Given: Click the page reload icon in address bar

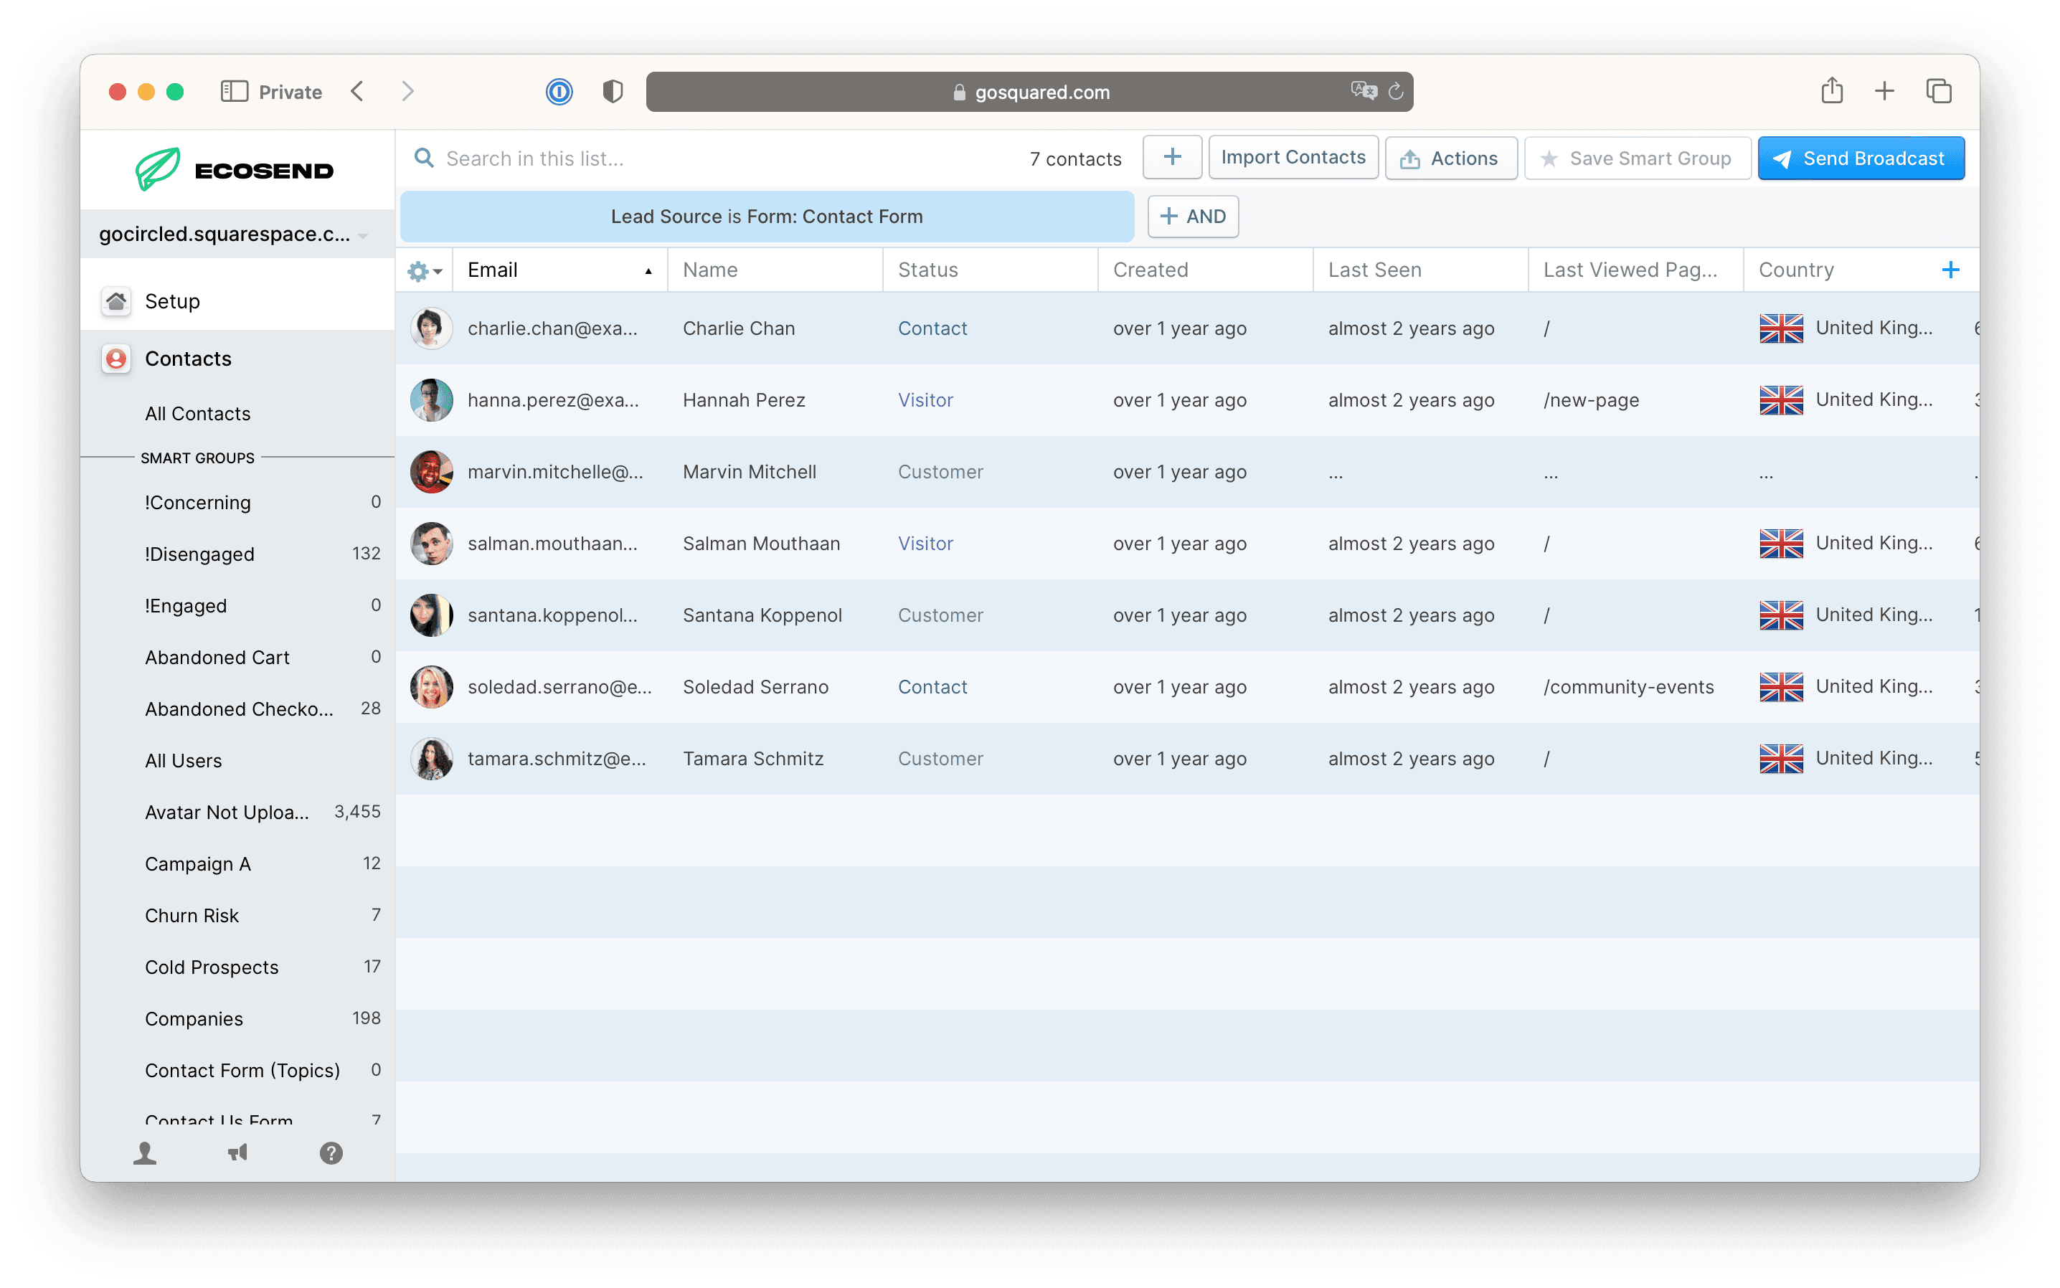Looking at the screenshot, I should (x=1396, y=92).
